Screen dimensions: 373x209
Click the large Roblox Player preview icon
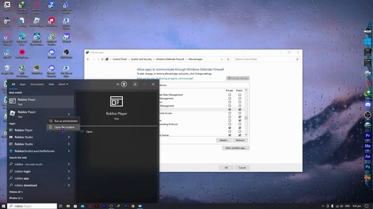tap(117, 102)
